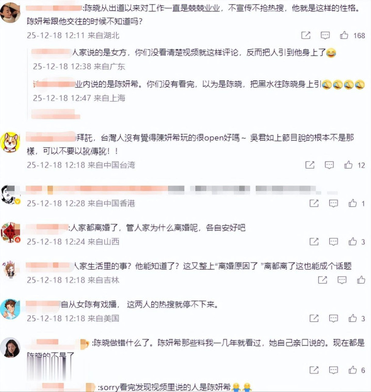Open the blurred username of 山西 commenter
The width and height of the screenshot is (371, 392).
[x=47, y=227]
